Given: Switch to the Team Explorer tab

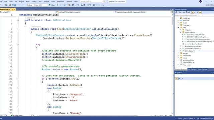Looking at the screenshot, I should [x=203, y=69].
